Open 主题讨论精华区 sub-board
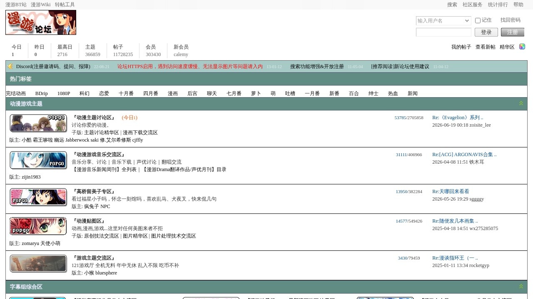 [102, 132]
